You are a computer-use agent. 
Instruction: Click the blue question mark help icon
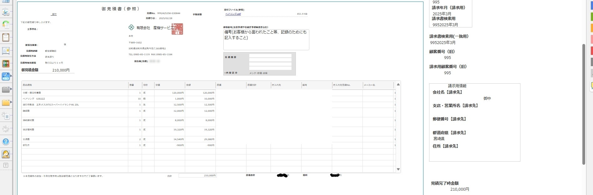[x=6, y=141]
